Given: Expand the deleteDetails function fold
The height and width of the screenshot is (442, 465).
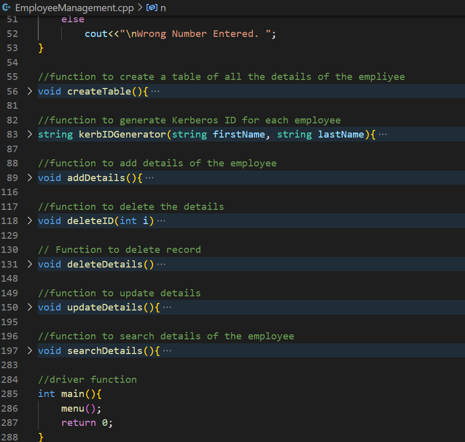Looking at the screenshot, I should (29, 264).
